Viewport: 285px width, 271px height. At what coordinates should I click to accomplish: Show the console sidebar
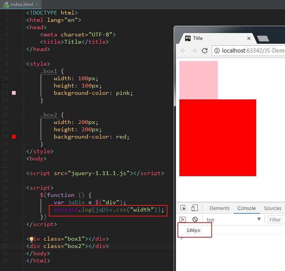182,220
